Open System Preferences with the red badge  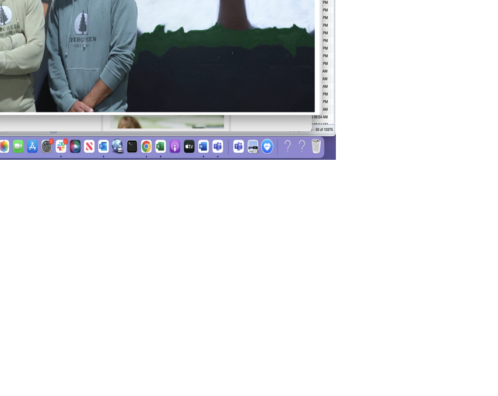tap(47, 147)
